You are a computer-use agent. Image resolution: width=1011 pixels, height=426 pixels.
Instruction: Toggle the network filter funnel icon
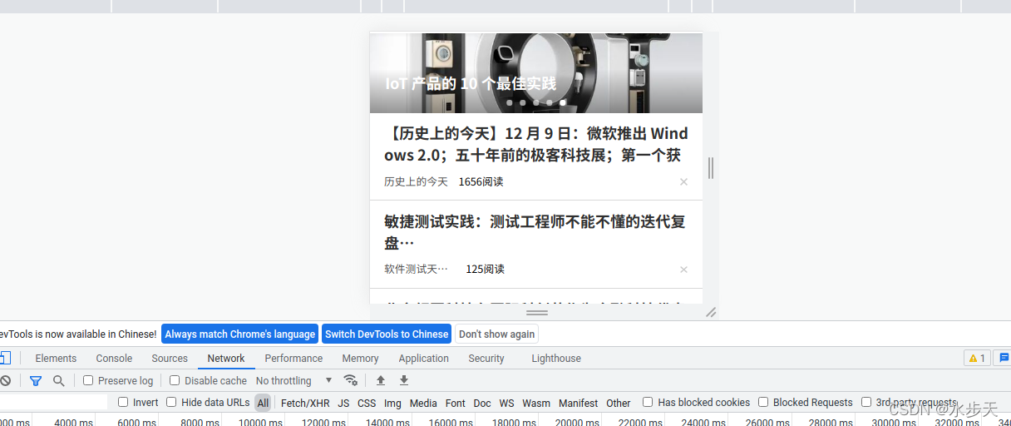tap(36, 380)
